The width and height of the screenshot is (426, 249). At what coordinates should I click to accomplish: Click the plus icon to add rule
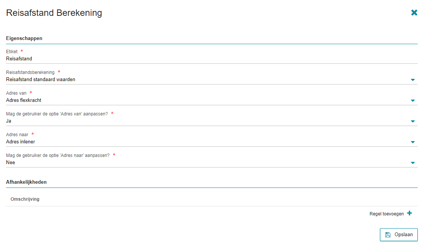409,214
